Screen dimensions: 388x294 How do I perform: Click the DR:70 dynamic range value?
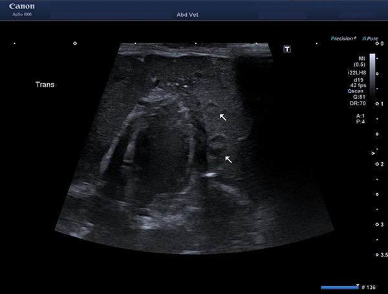pyautogui.click(x=358, y=103)
